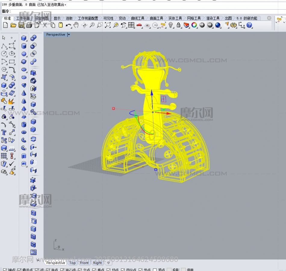Toggle the 最近点 osnap checkbox
Viewport: 286px width, 271px height.
click(x=19, y=269)
